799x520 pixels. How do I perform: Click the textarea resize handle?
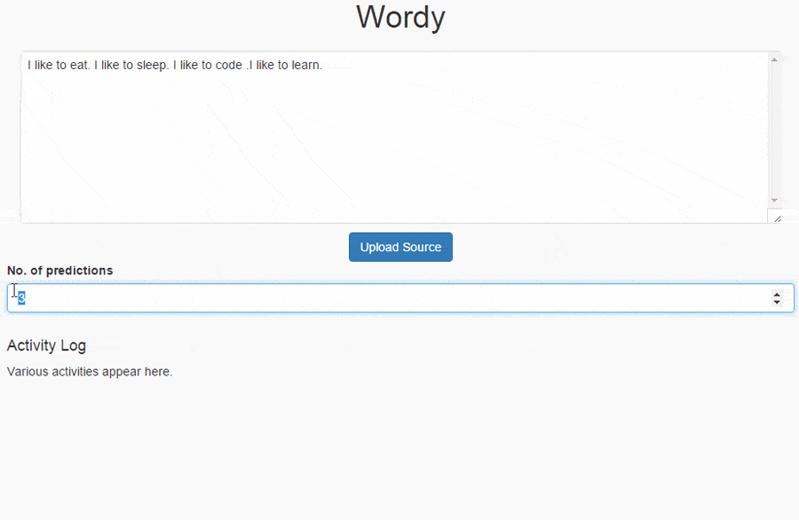point(778,217)
